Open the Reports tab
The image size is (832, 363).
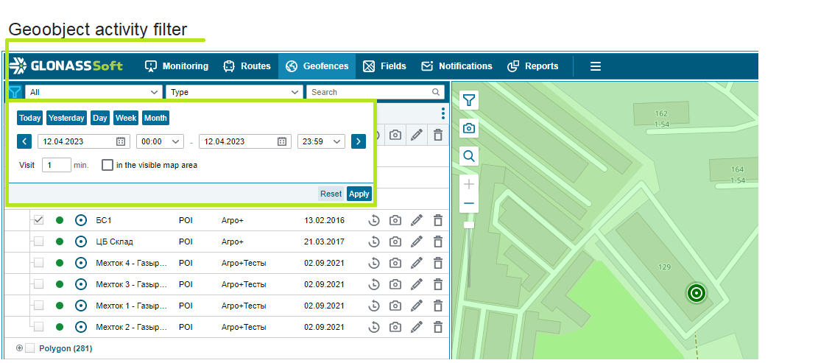click(x=533, y=66)
